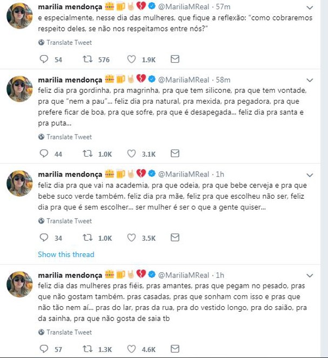Image resolution: width=328 pixels, height=358 pixels.
Task: Open the options chevron on the 57m tweet
Action: click(310, 8)
